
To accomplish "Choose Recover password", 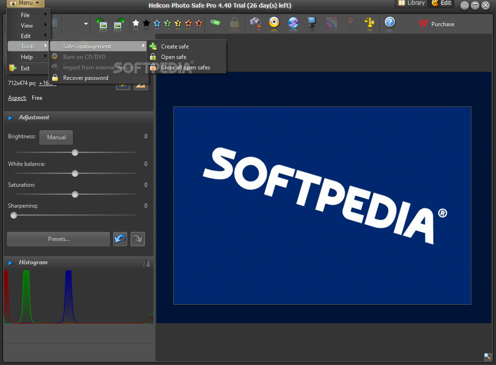I will tap(98, 77).
